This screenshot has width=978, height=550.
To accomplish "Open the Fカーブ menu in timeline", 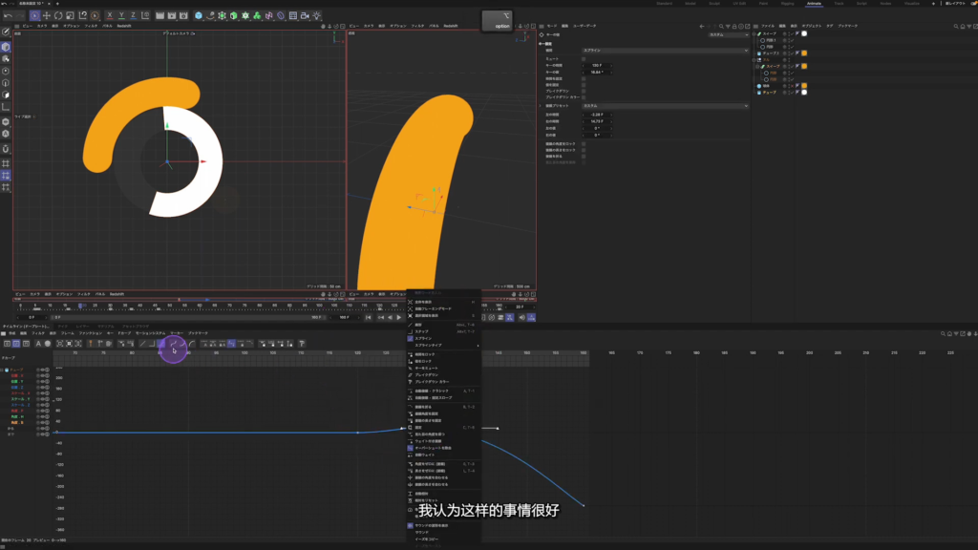I will [x=124, y=333].
